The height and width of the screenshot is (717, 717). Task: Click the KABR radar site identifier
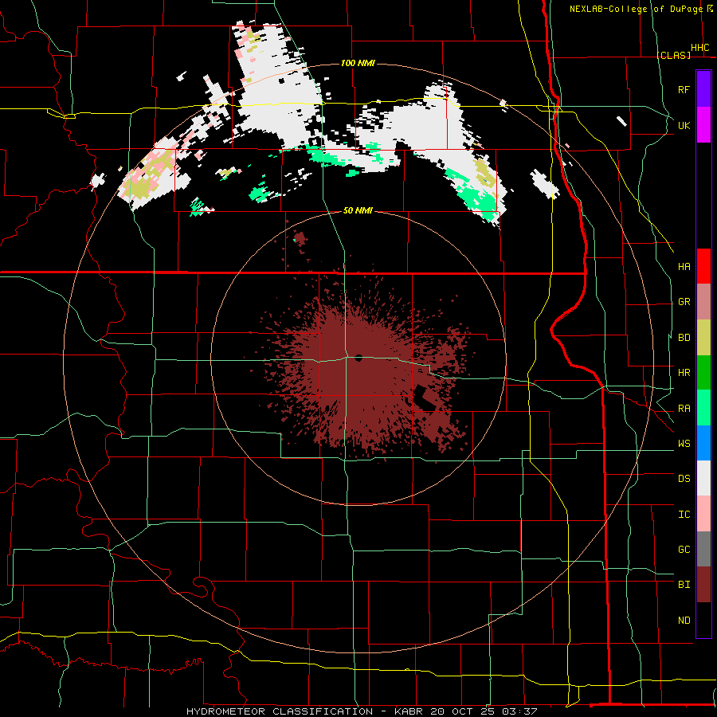pos(409,711)
